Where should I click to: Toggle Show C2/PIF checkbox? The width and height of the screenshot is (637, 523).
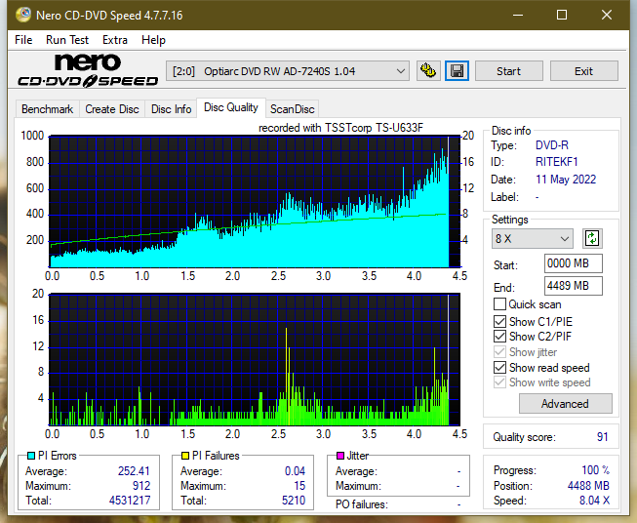(x=499, y=337)
